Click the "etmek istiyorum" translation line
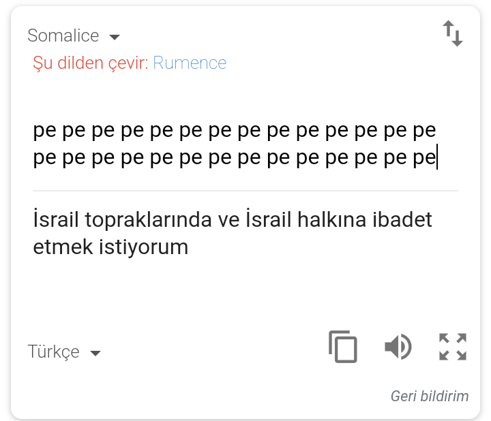491x421 pixels. pyautogui.click(x=110, y=247)
